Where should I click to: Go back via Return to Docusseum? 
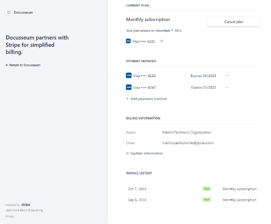[x=23, y=65]
